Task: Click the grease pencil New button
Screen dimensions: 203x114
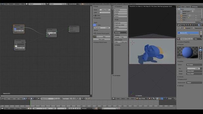Action: coord(104,37)
